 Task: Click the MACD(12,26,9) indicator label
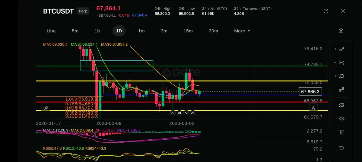pyautogui.click(x=56, y=130)
